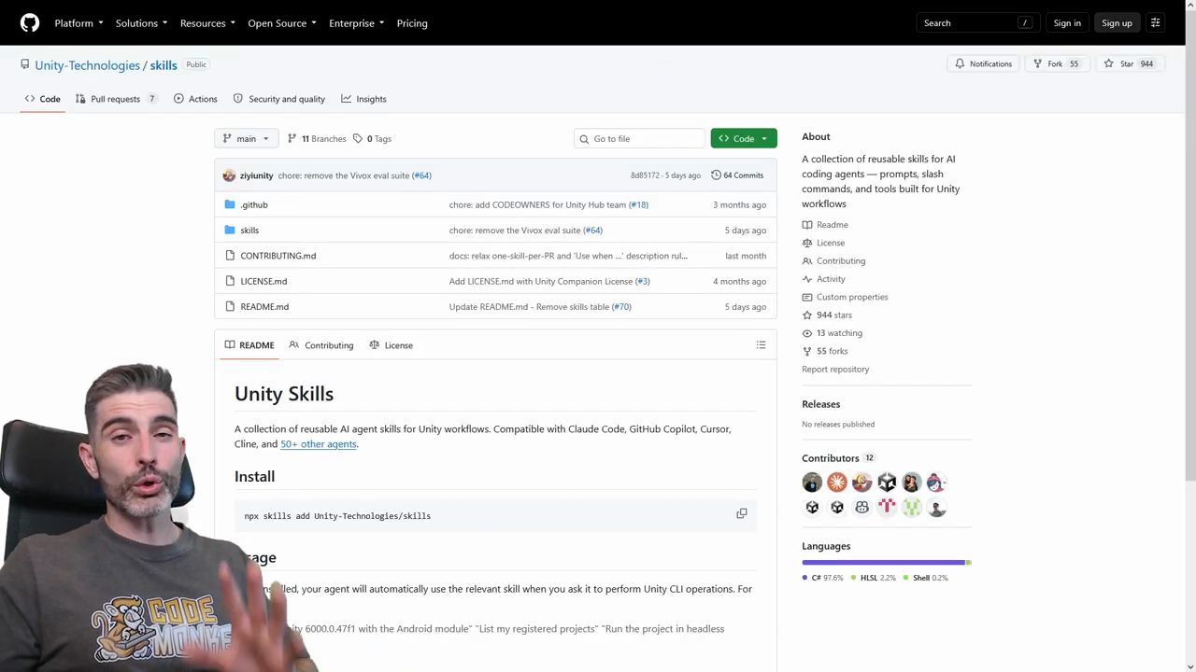The image size is (1196, 672).
Task: Click the ziyiunity author avatar
Action: (x=229, y=175)
